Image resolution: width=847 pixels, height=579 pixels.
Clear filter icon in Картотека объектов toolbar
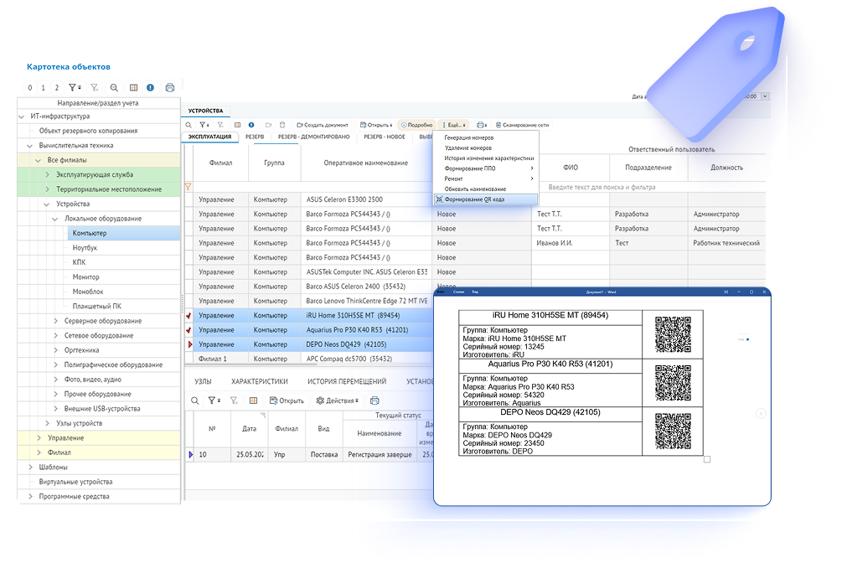coord(94,87)
